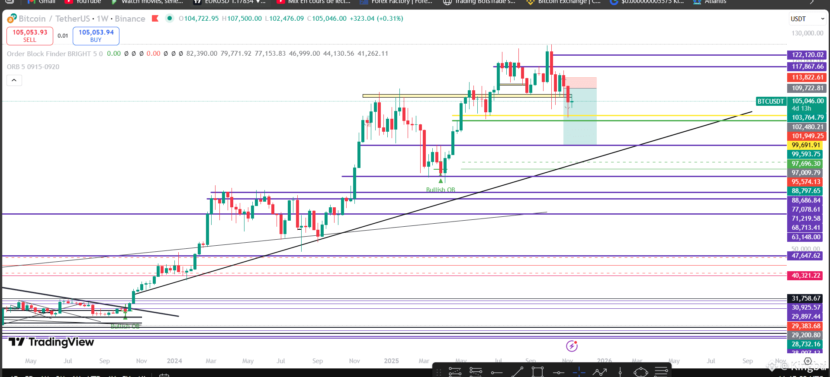Click the 28,732.16 green price label
The height and width of the screenshot is (377, 830).
click(x=805, y=344)
